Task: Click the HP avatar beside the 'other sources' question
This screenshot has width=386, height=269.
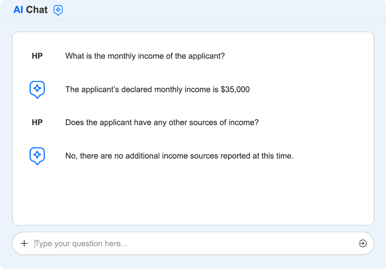Action: pyautogui.click(x=37, y=122)
